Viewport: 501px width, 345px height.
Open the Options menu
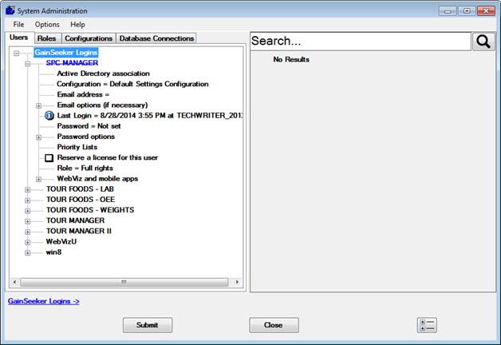coord(47,25)
